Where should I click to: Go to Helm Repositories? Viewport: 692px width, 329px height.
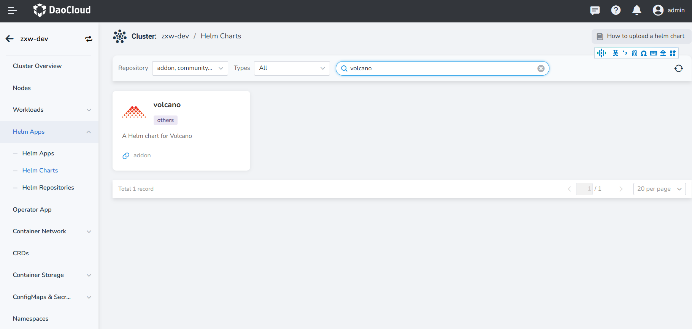point(48,188)
